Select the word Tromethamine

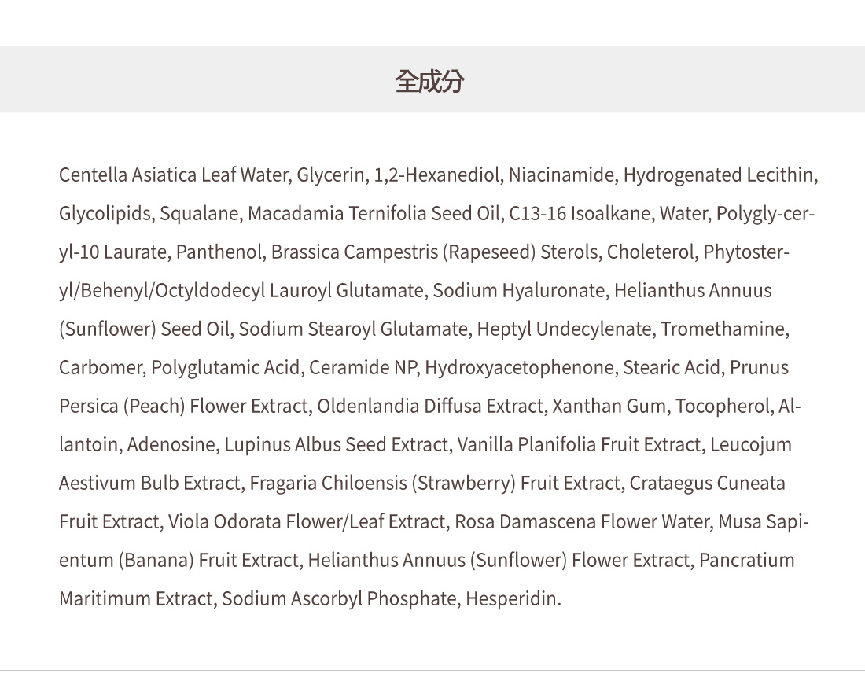(723, 329)
